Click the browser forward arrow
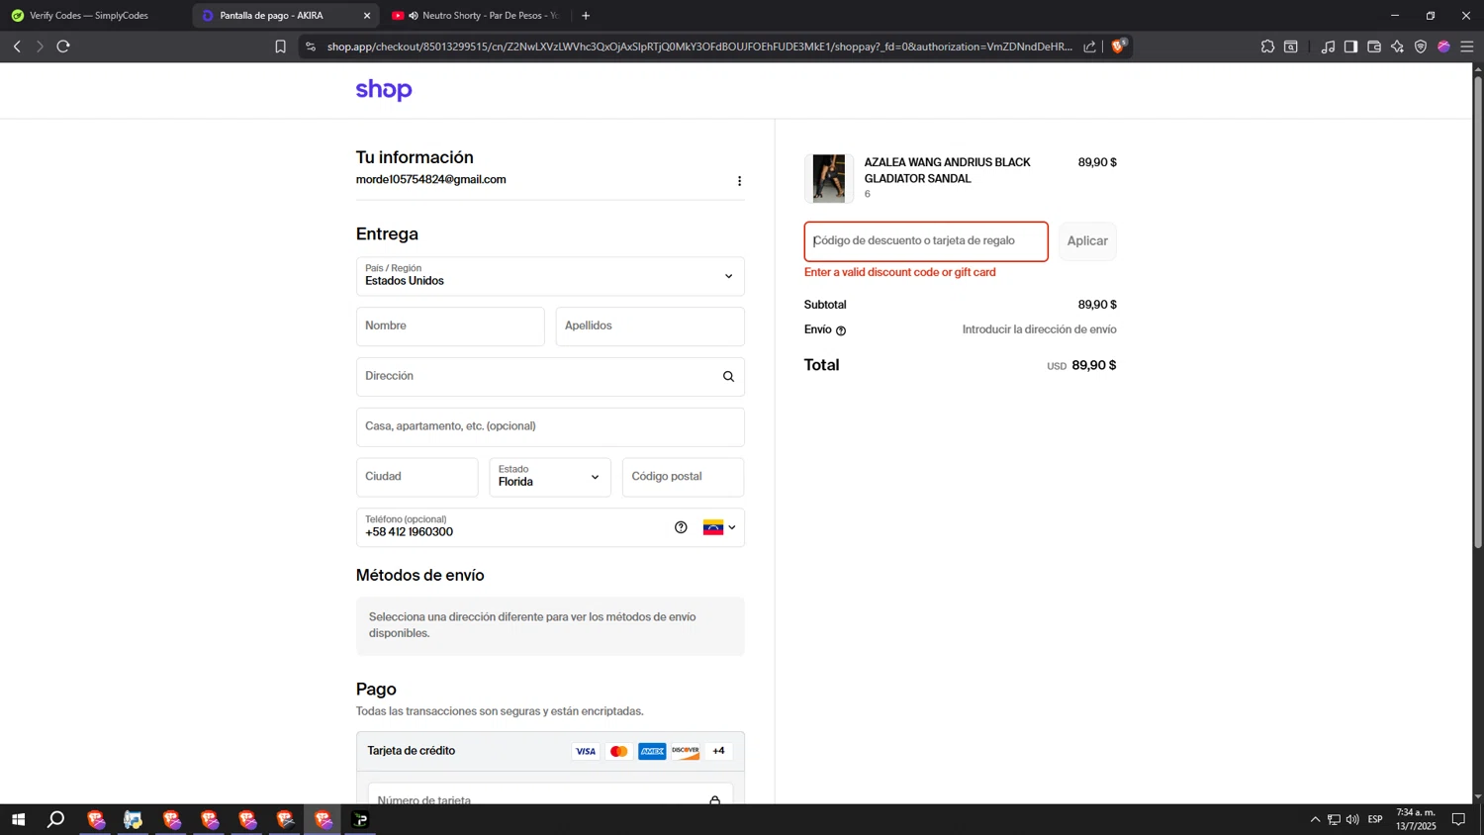This screenshot has height=835, width=1484. pyautogui.click(x=40, y=46)
